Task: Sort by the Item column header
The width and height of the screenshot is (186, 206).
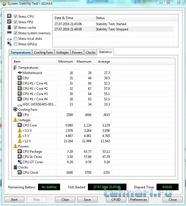Action: tap(34, 62)
